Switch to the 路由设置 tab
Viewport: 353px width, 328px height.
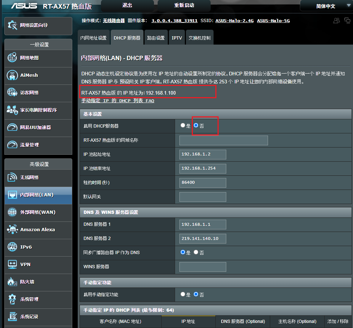pyautogui.click(x=156, y=38)
